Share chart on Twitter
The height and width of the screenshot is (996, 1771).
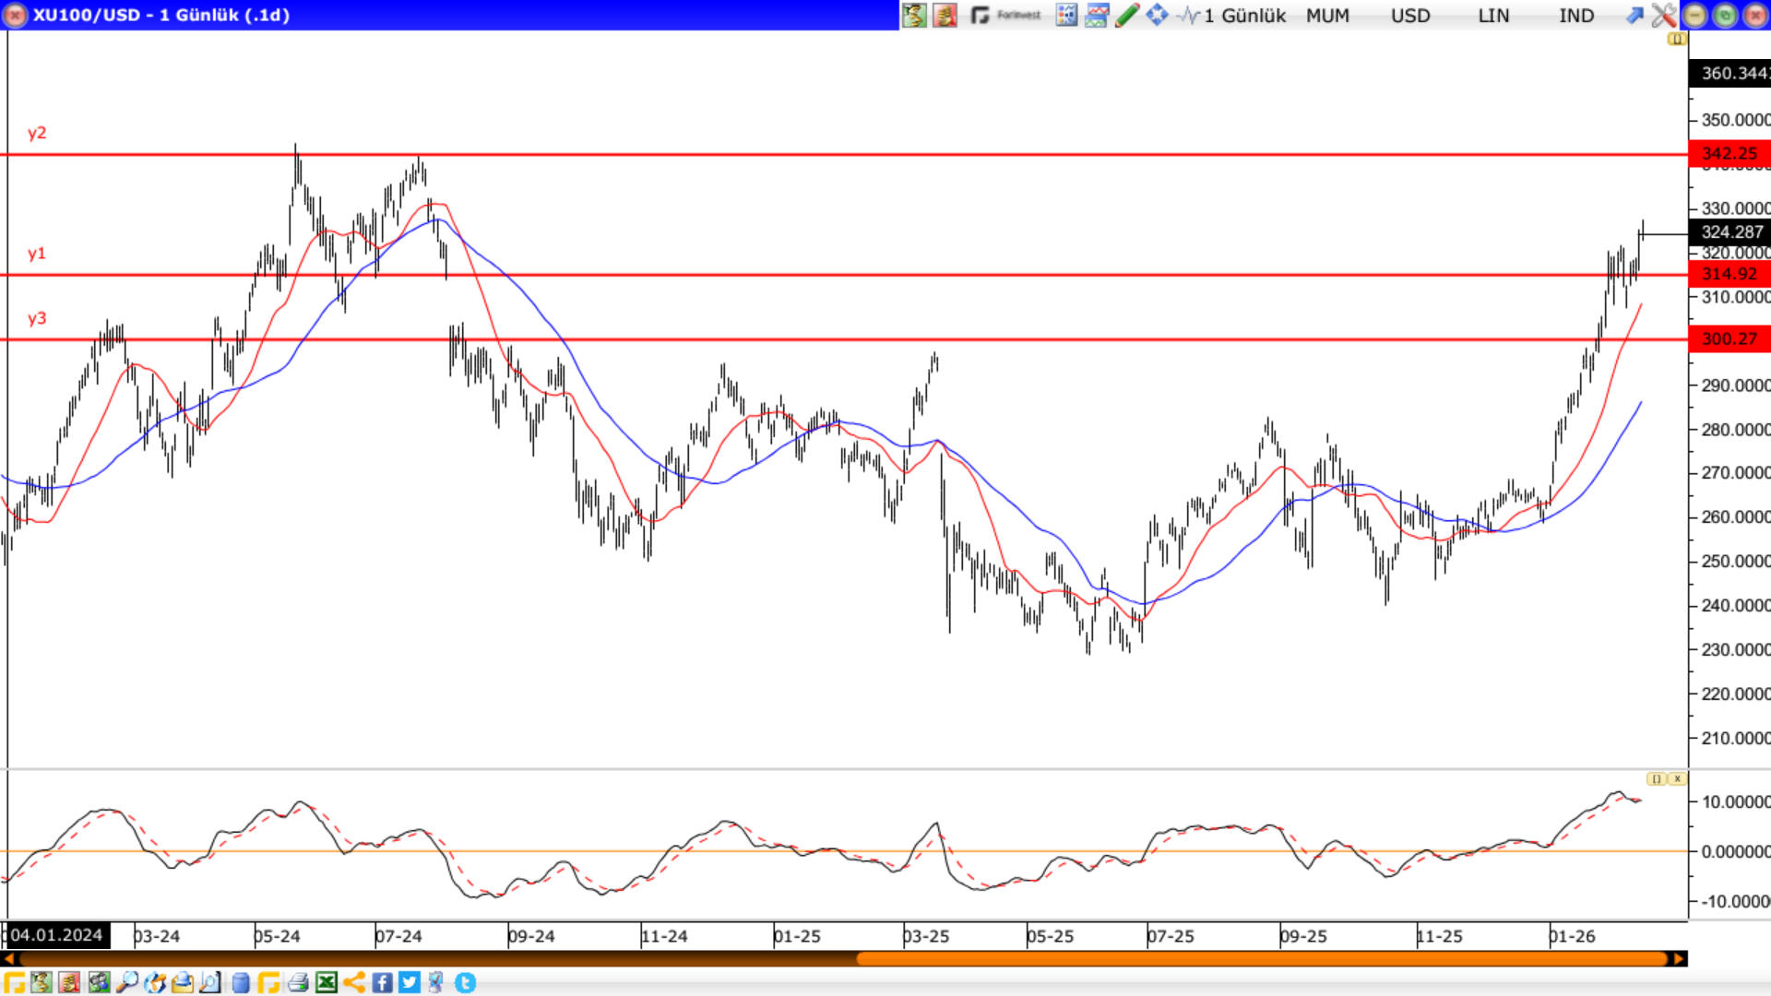click(410, 982)
